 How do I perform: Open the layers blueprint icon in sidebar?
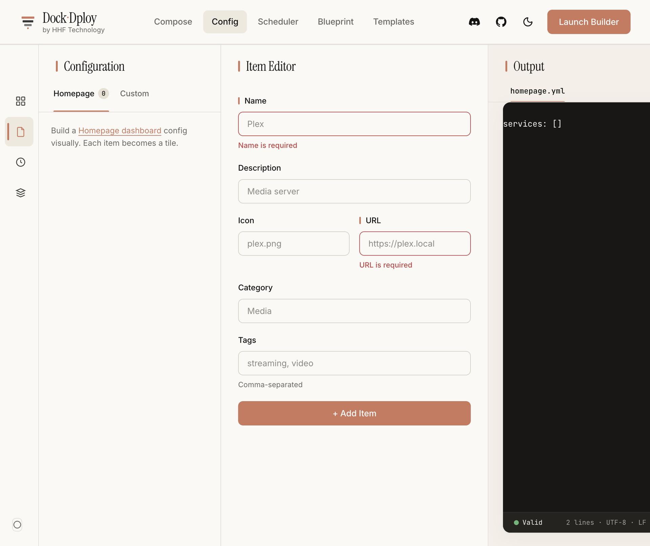click(21, 193)
